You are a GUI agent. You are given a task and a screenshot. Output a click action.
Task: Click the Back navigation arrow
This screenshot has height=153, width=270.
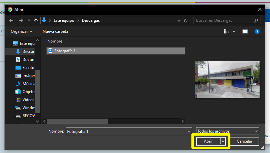coord(11,20)
